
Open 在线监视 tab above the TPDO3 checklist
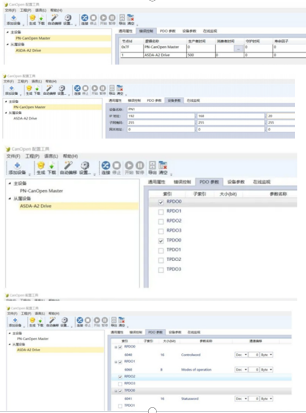tap(261, 182)
